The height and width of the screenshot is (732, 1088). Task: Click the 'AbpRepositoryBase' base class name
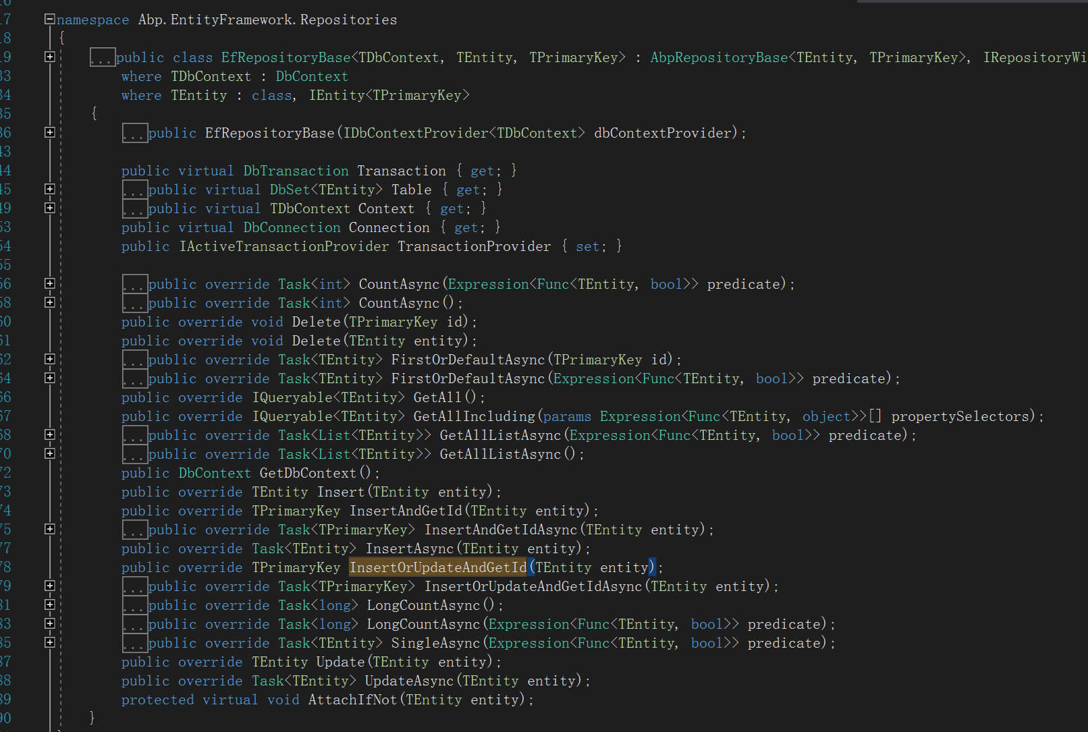tap(719, 58)
